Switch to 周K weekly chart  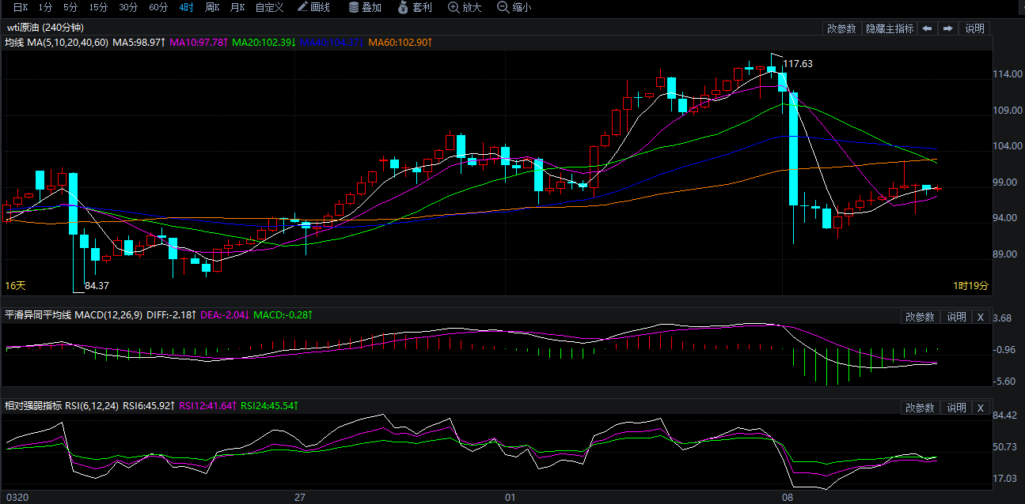pyautogui.click(x=211, y=8)
